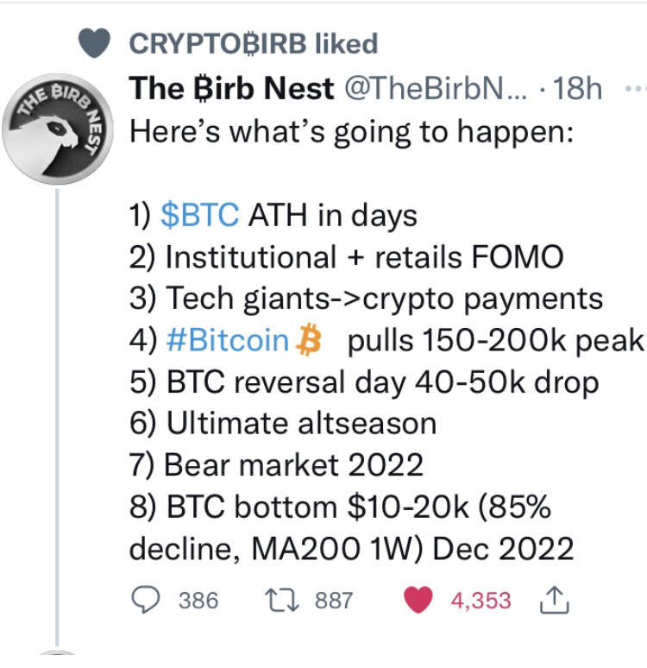The image size is (647, 668).
Task: Click the heart icon beside CRYPTOBIRB liked
Action: [95, 43]
